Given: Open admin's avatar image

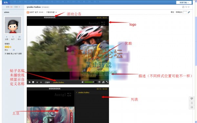Looking at the screenshot, I should coord(13,25).
